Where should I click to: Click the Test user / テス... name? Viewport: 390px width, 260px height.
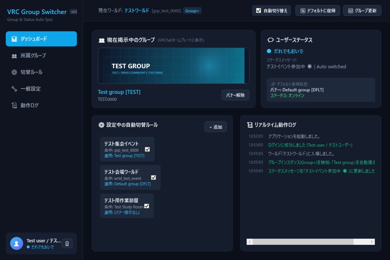pyautogui.click(x=44, y=241)
